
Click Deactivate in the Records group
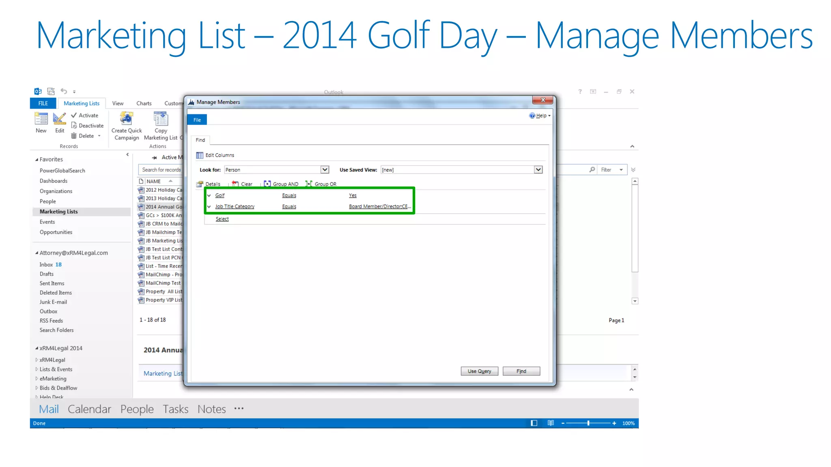pos(87,126)
